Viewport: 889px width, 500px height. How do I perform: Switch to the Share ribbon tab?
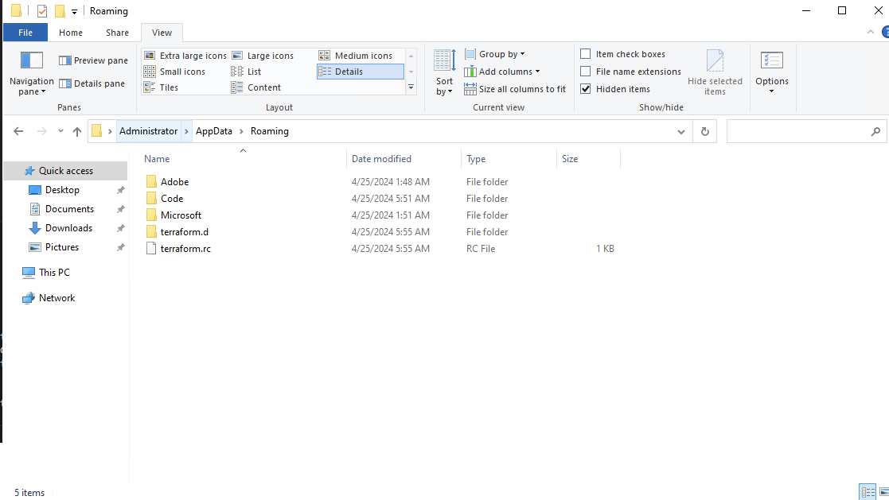[117, 33]
